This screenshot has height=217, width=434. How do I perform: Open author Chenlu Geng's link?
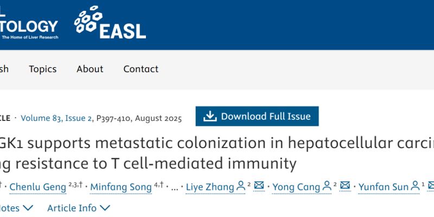[x=39, y=188]
